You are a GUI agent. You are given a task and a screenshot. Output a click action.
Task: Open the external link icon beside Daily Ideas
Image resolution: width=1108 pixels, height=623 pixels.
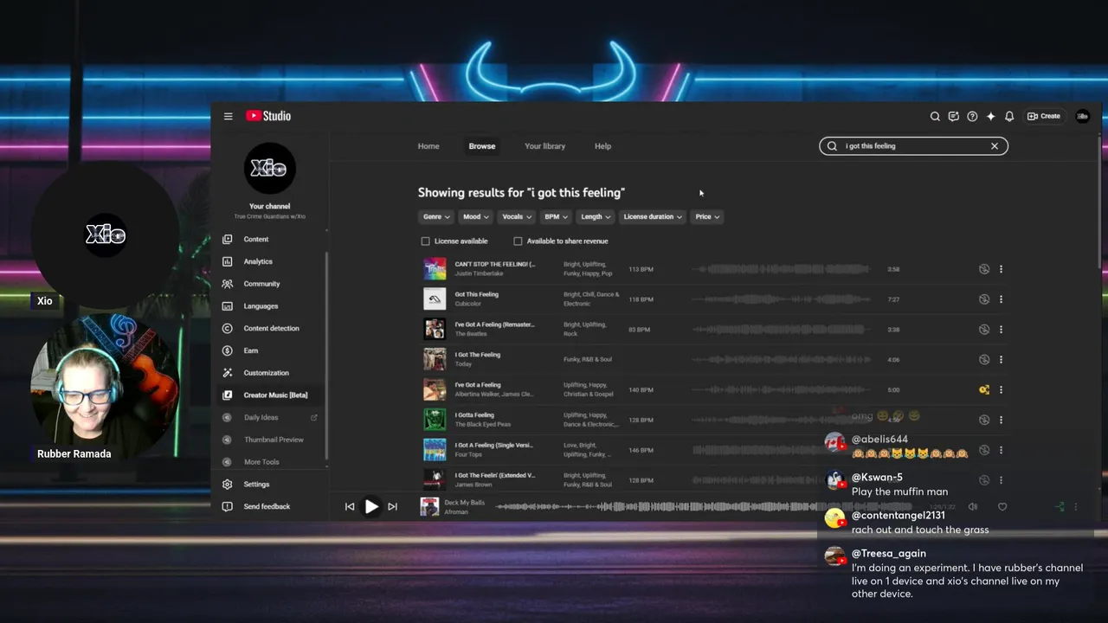[x=313, y=417]
